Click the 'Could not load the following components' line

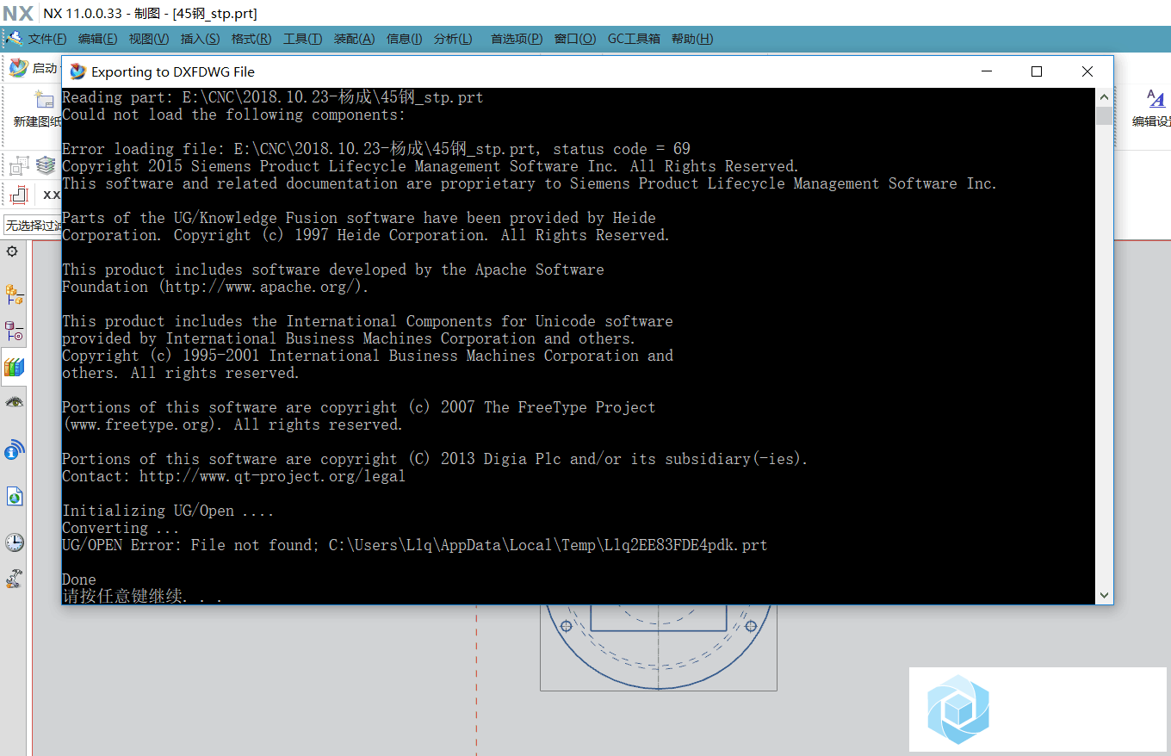coord(233,115)
